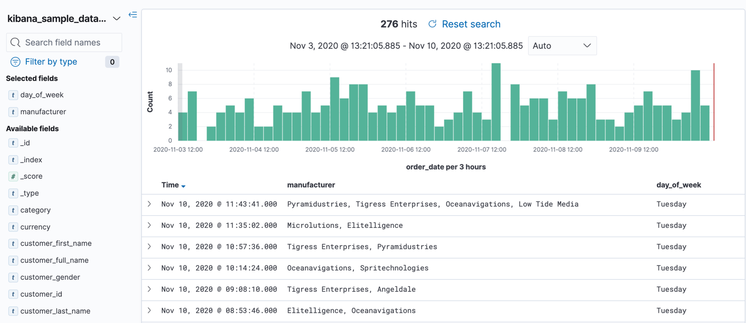Click the text type icon beside day_of_week
The width and height of the screenshot is (746, 323).
13,95
